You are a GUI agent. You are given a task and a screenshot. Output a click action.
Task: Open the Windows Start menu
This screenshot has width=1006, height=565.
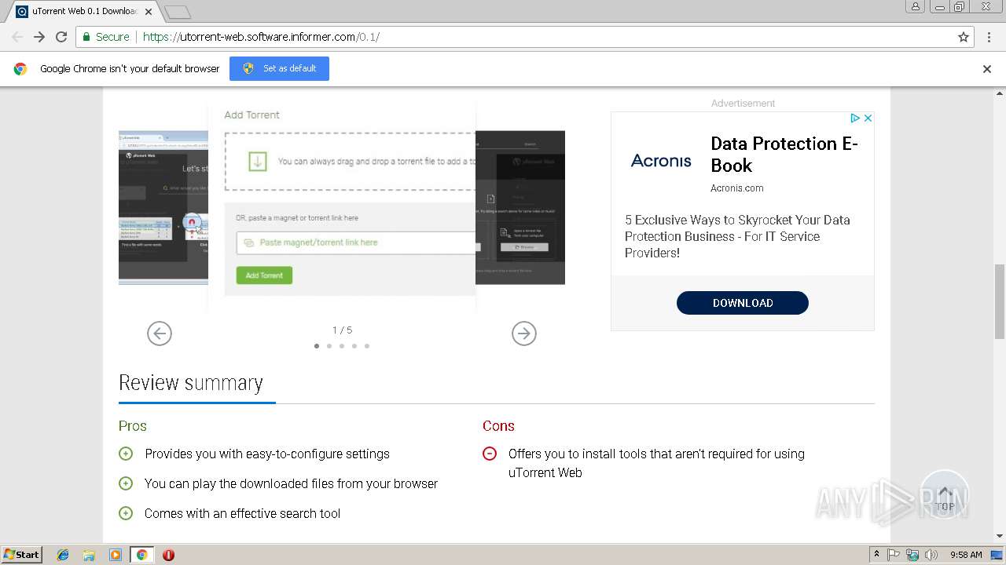pyautogui.click(x=22, y=555)
